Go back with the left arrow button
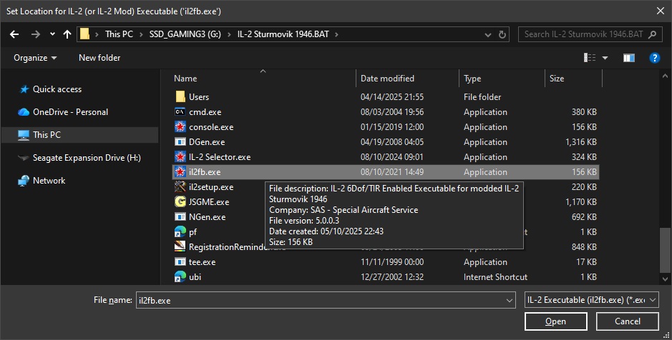The height and width of the screenshot is (340, 672). 14,34
